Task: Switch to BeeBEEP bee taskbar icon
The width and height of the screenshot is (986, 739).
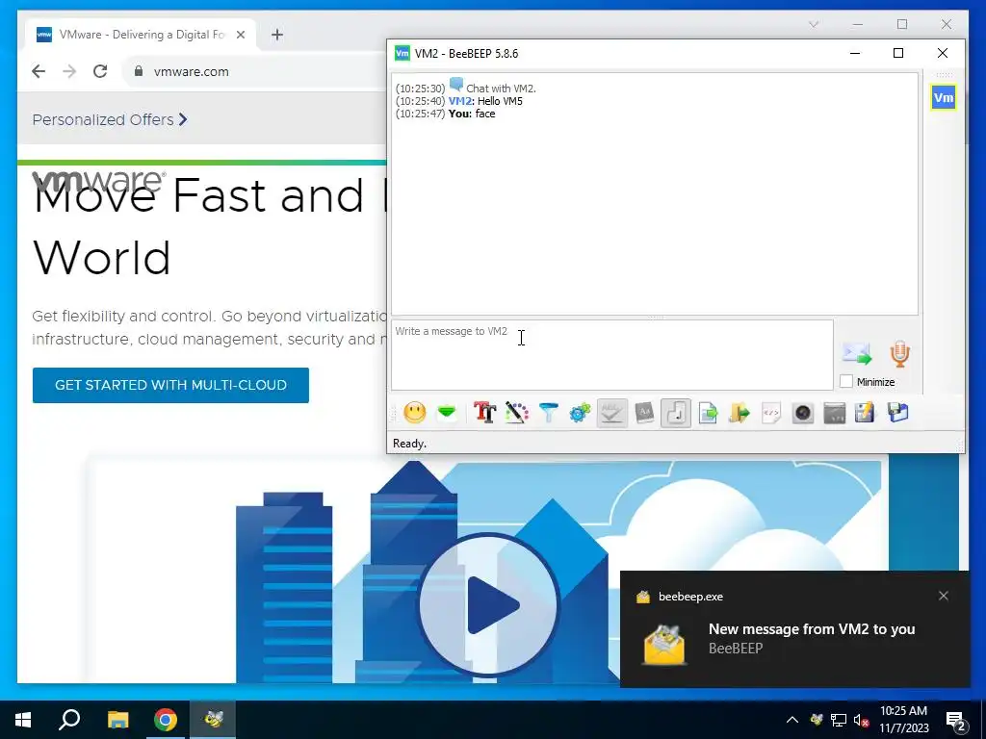Action: pos(213,720)
